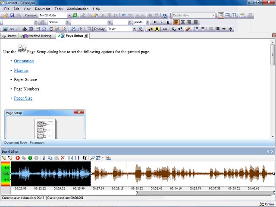Toggle Bold formatting

pyautogui.click(x=155, y=22)
